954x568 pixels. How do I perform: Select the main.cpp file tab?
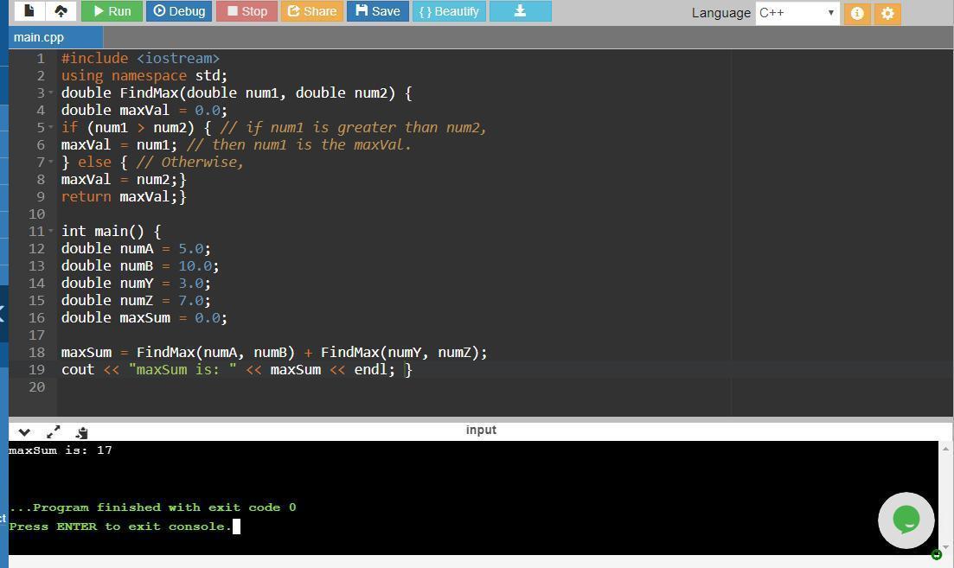(40, 37)
